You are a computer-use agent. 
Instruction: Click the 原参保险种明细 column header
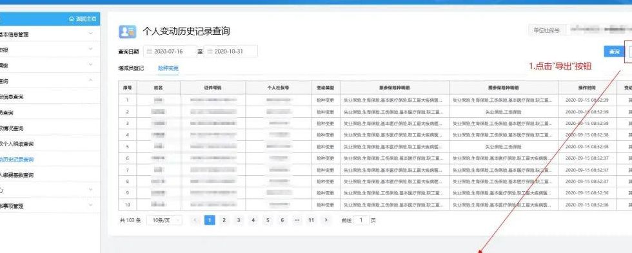tap(395, 88)
